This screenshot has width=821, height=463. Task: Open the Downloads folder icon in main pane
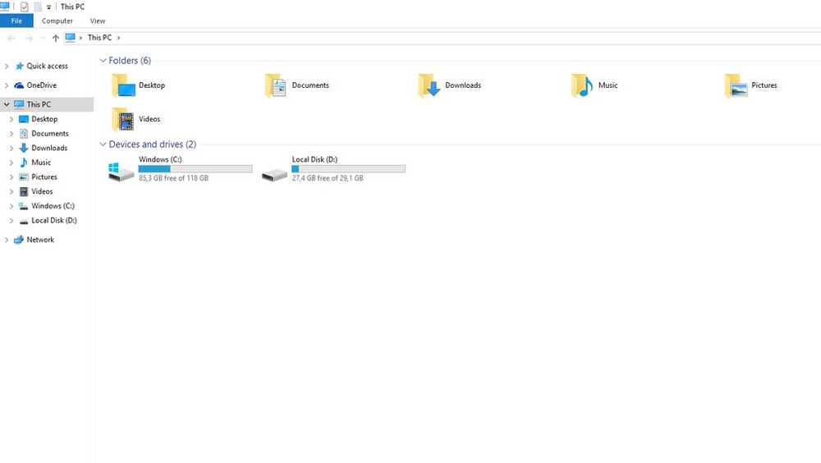429,85
